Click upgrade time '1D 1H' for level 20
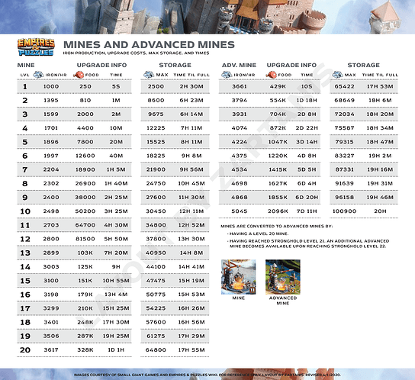Image resolution: width=415 pixels, height=380 pixels. point(116,349)
